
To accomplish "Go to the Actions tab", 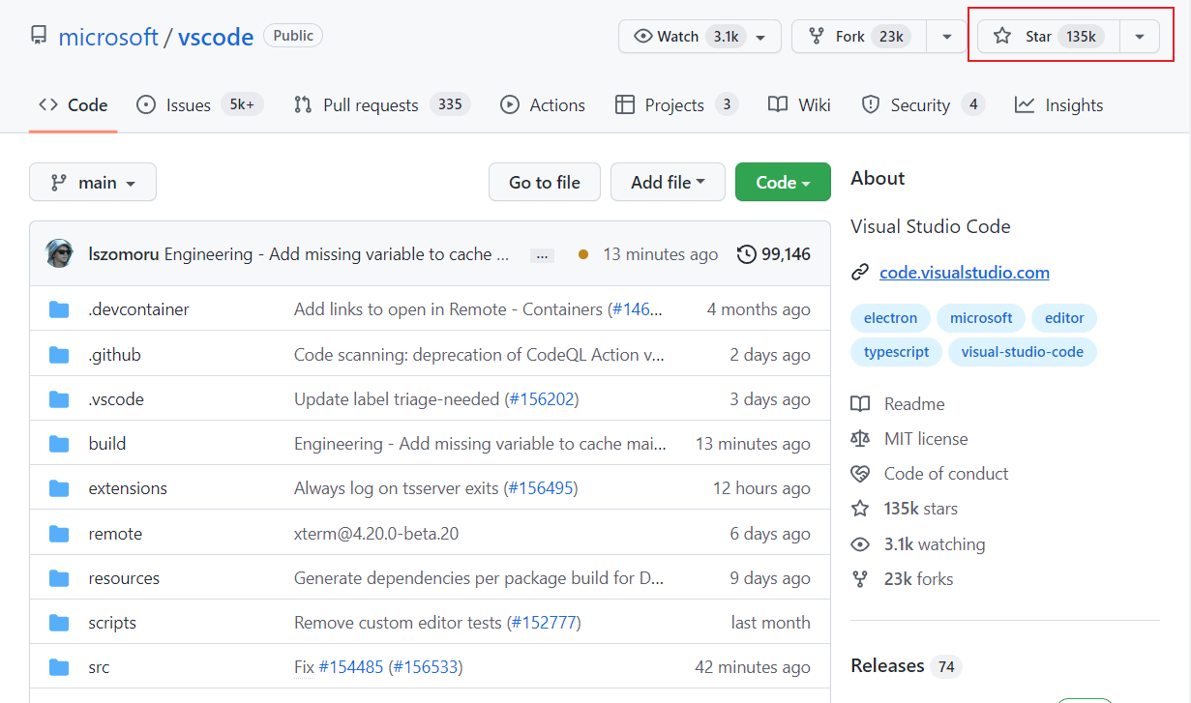I will (543, 105).
